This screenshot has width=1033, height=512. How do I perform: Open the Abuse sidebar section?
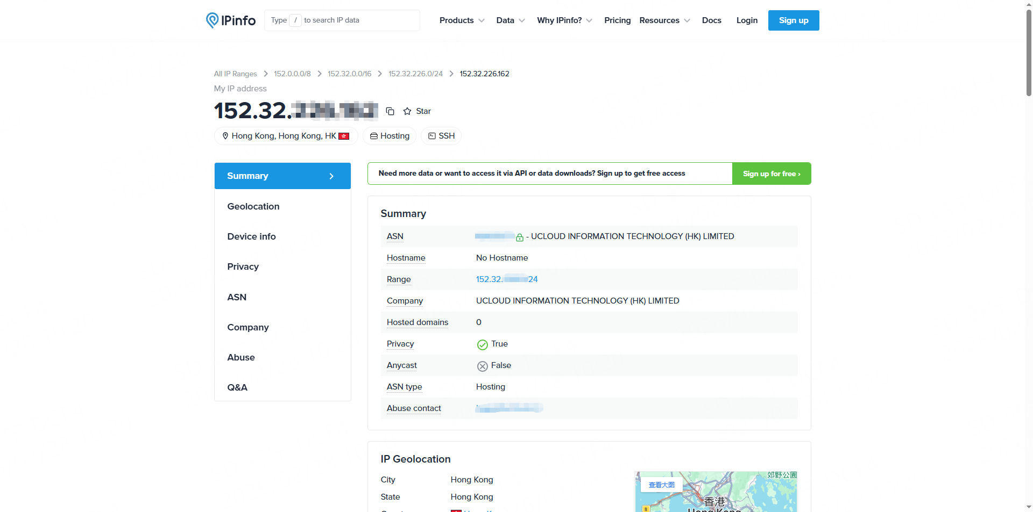pos(241,357)
